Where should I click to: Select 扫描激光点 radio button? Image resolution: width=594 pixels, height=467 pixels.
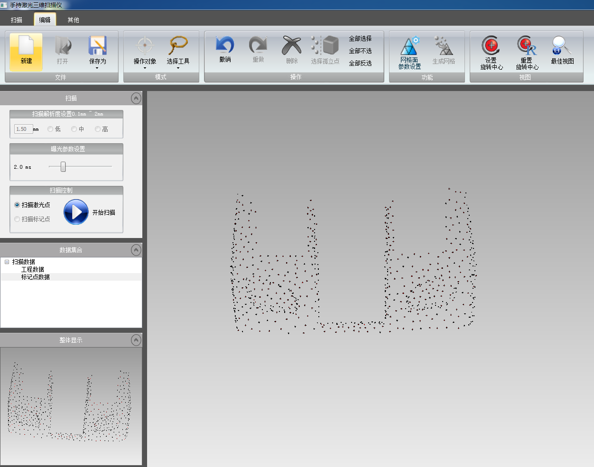(17, 205)
